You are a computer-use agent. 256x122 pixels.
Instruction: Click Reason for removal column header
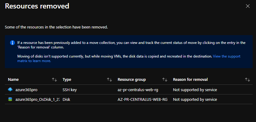pos(190,80)
